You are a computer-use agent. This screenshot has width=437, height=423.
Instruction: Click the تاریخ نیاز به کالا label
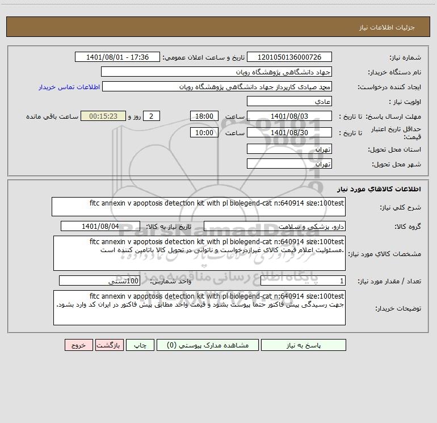click(x=169, y=227)
